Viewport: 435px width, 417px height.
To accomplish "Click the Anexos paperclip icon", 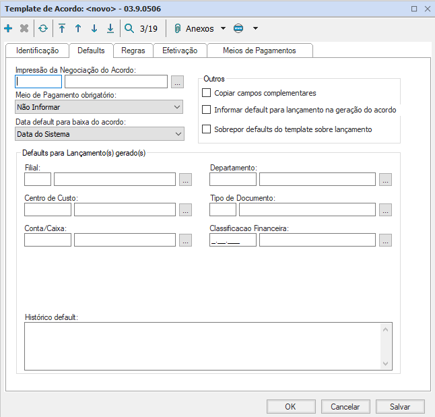I will tap(178, 29).
